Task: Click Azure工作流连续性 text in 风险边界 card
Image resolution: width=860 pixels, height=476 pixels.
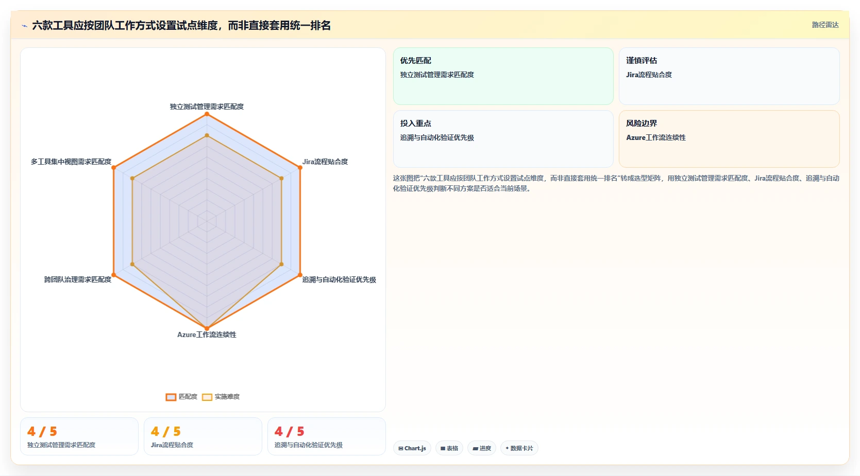Action: tap(656, 137)
